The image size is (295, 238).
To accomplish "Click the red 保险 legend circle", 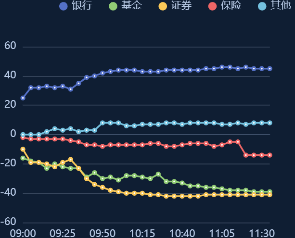I will [x=213, y=6].
